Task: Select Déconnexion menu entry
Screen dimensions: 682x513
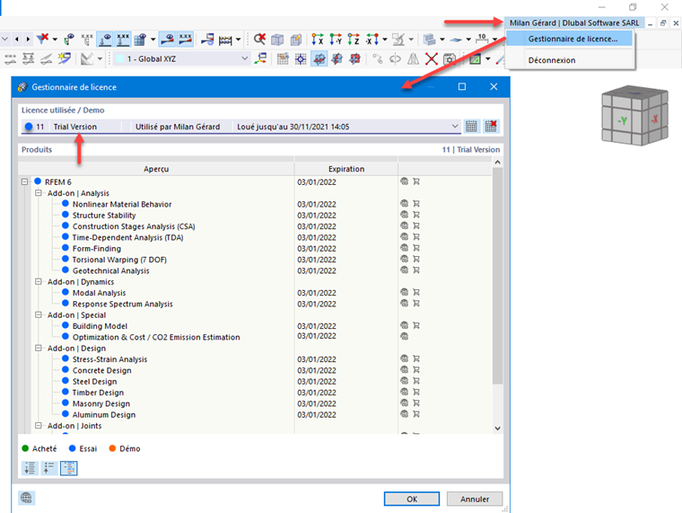Action: coord(552,60)
